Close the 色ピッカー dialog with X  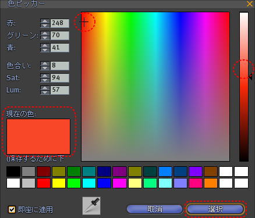(x=250, y=3)
